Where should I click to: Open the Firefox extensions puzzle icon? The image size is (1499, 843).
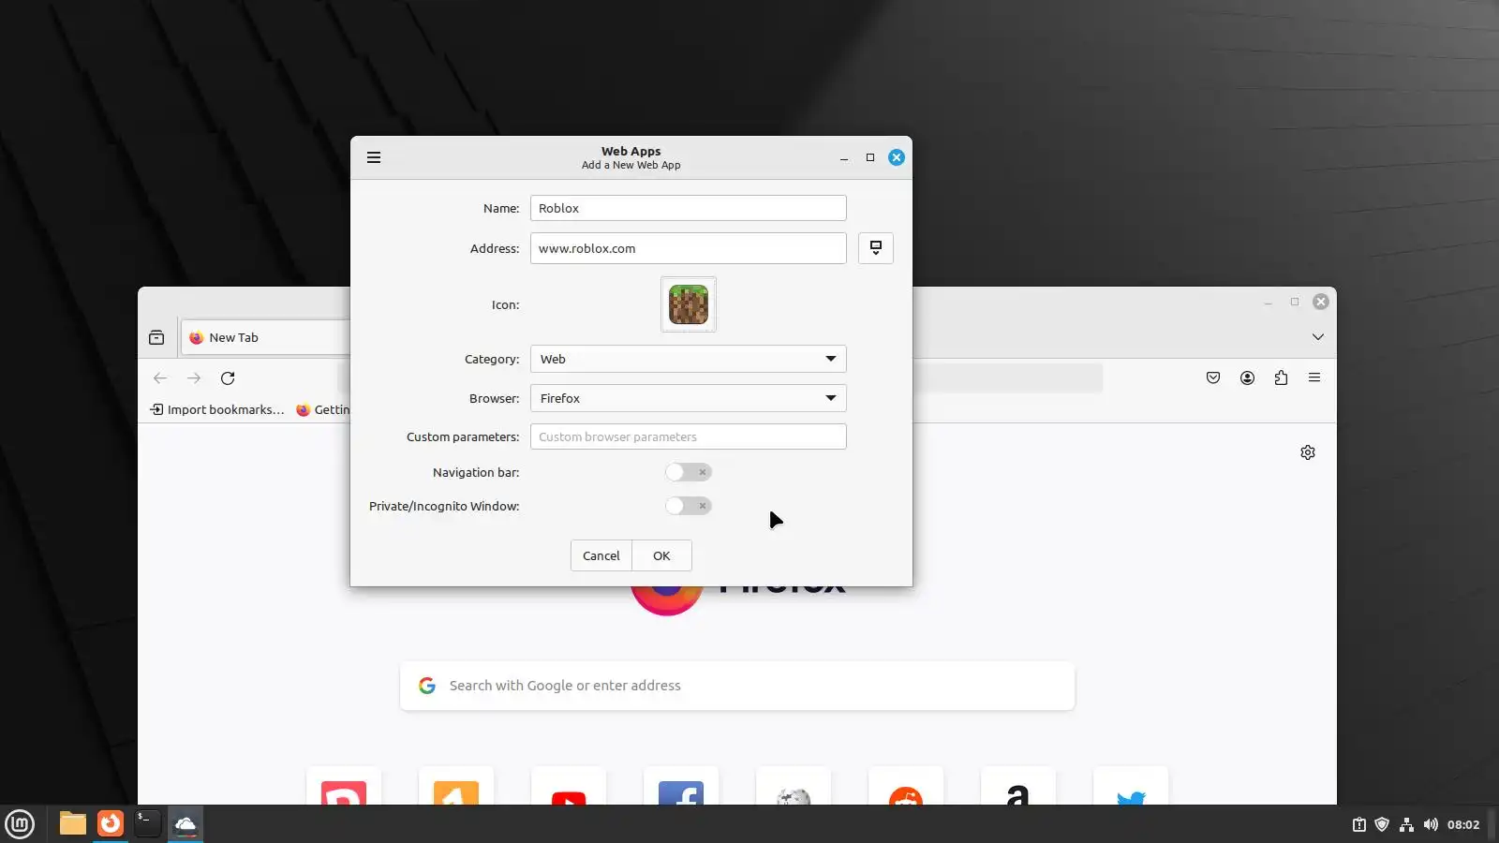point(1281,377)
